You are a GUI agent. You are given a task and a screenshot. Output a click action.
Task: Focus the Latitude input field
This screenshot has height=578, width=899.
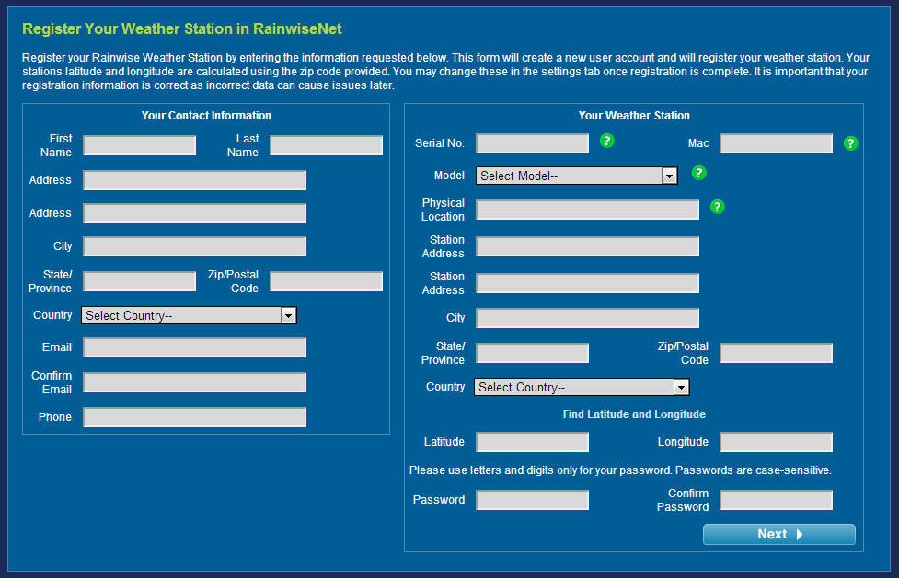tap(532, 442)
